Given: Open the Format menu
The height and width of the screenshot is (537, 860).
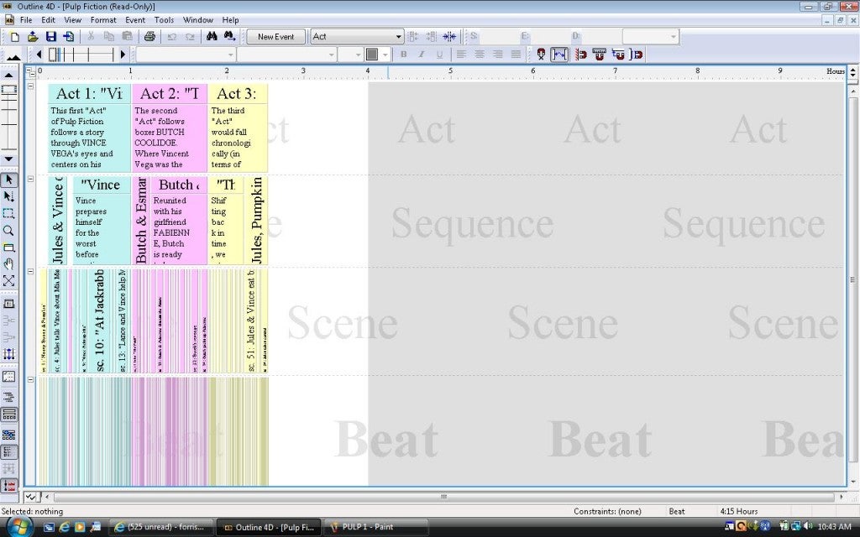Looking at the screenshot, I should point(103,20).
